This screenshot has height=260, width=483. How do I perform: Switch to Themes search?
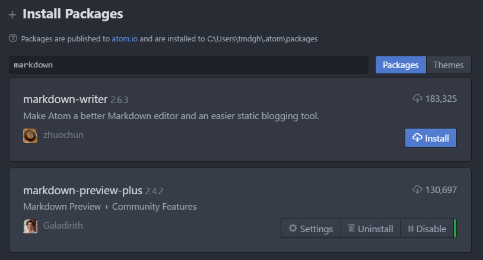449,65
